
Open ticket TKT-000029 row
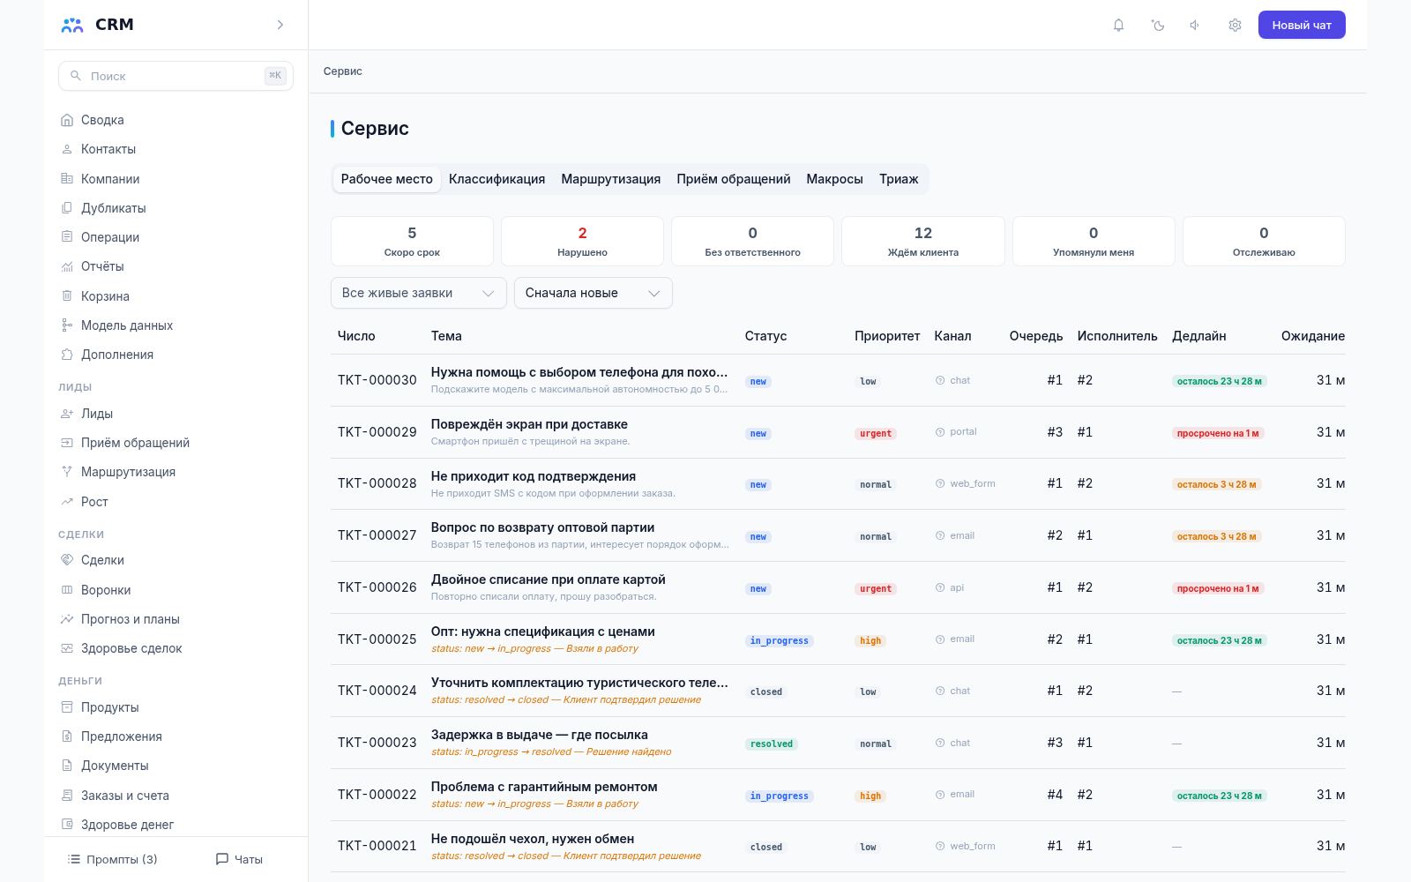coord(838,432)
